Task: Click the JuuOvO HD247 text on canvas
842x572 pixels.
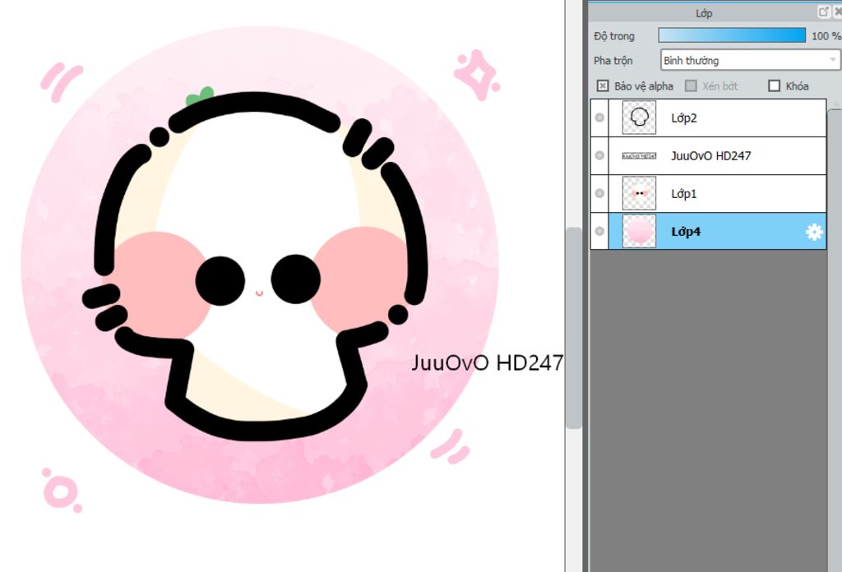Action: [487, 363]
